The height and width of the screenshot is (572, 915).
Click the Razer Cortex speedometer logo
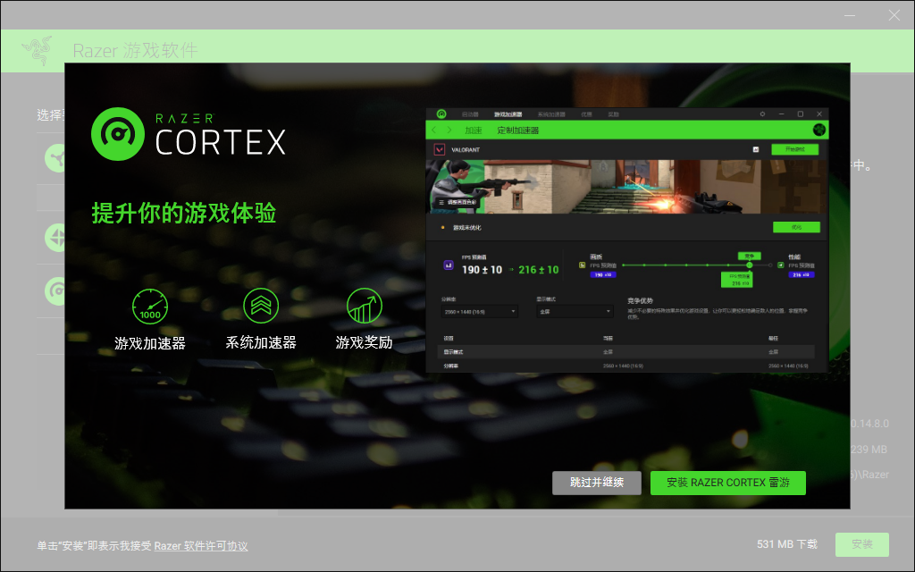tap(117, 134)
